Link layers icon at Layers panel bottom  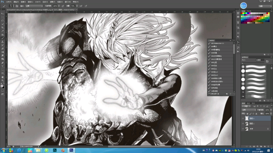pos(247,147)
